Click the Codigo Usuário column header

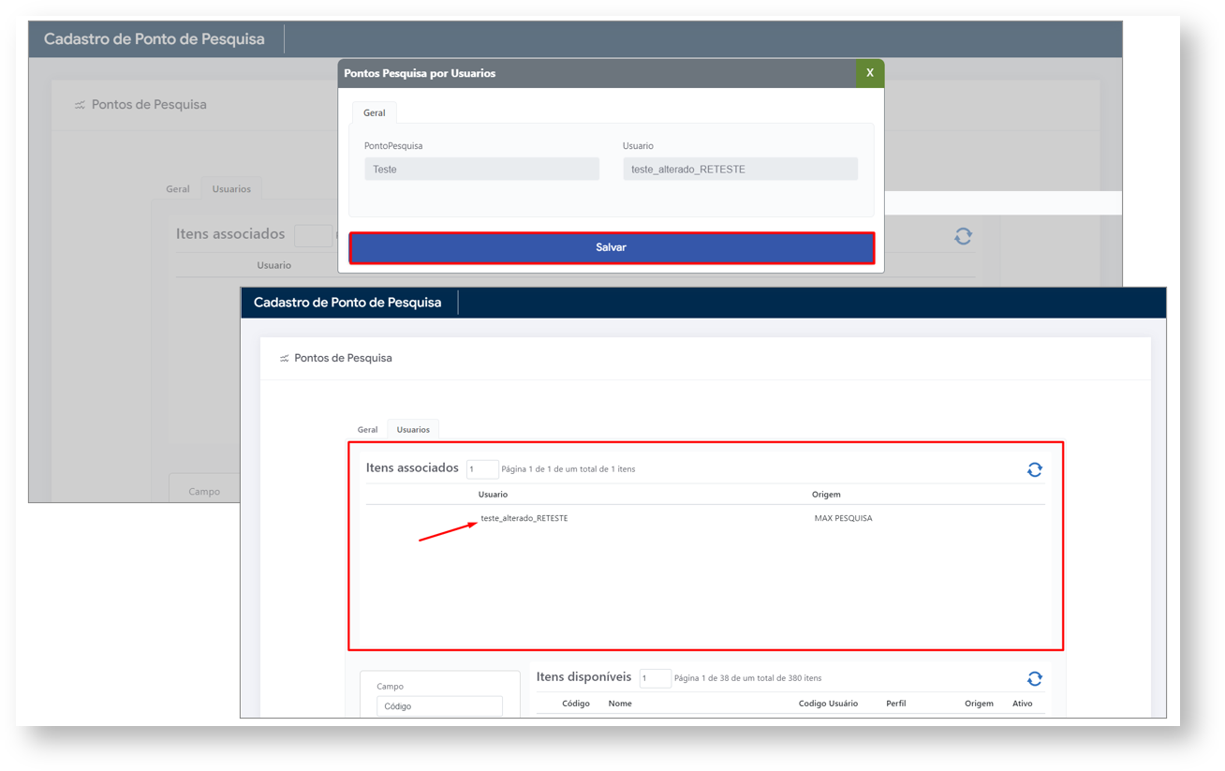(828, 704)
